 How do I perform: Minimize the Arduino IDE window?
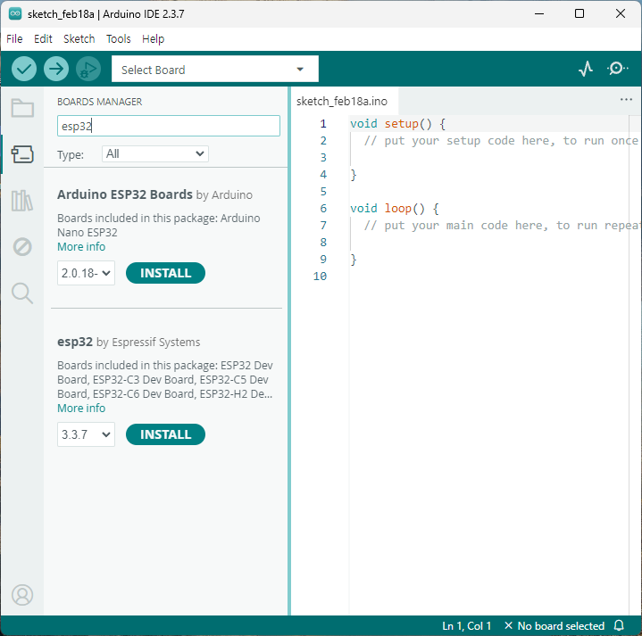click(x=539, y=13)
